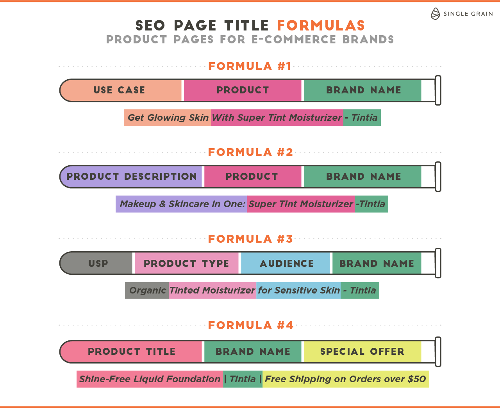This screenshot has height=408, width=500.
Task: Click the Single Grain logo icon
Action: pos(435,14)
